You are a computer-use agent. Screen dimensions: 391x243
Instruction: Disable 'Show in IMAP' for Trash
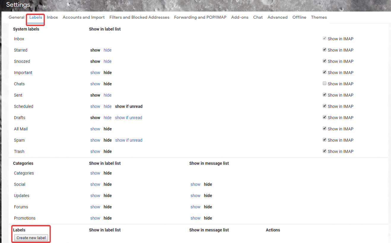[x=324, y=151]
